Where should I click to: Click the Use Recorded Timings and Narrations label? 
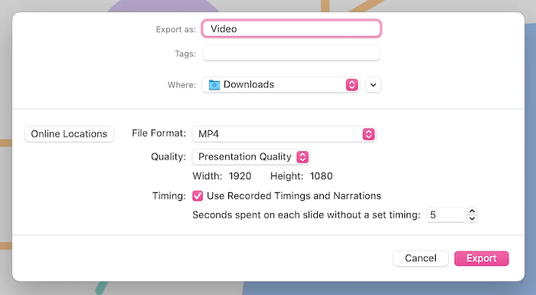point(293,195)
